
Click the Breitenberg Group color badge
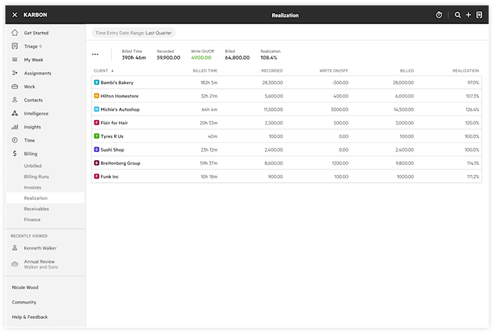pos(97,163)
